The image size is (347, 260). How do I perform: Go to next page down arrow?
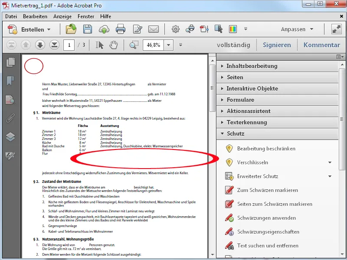pos(40,45)
